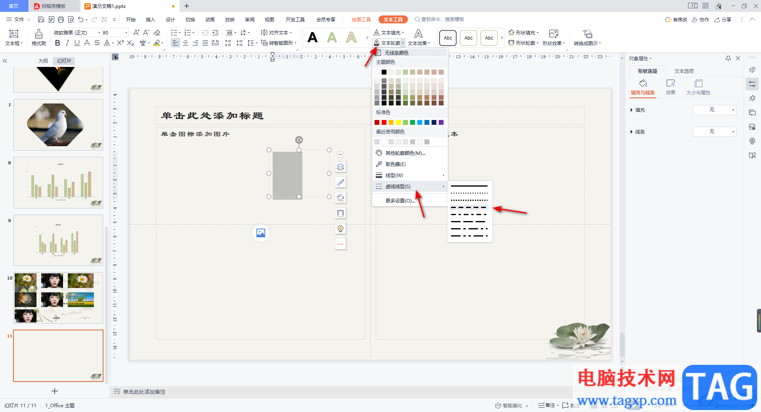
Task: Select slide 8 chart thumbnail
Action: pos(58,183)
